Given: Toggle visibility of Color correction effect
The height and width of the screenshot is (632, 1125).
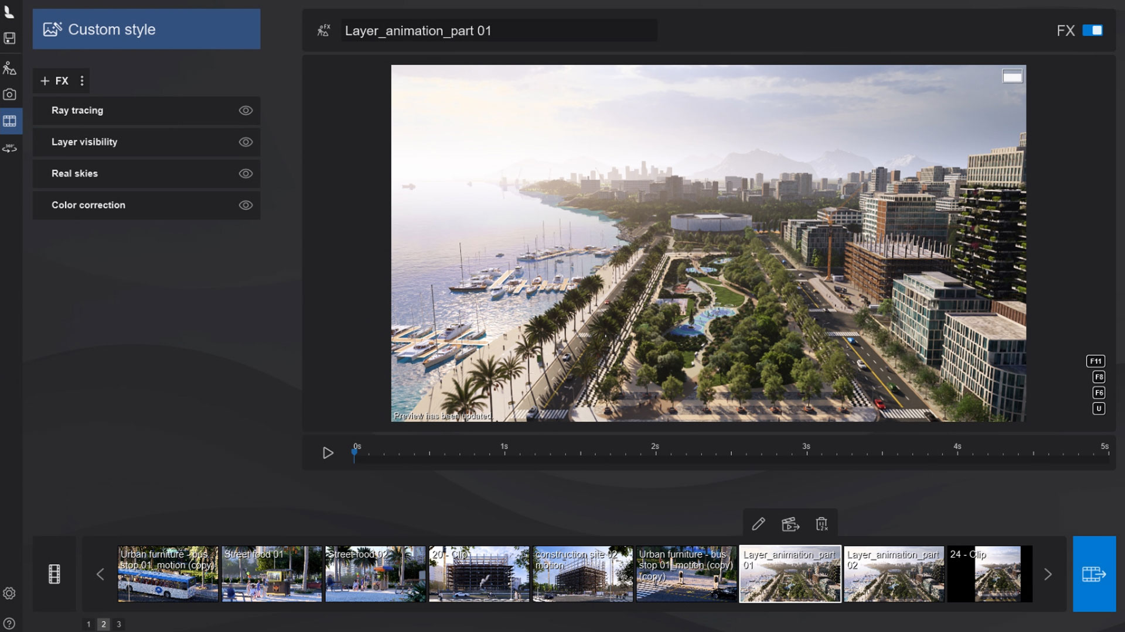Looking at the screenshot, I should (246, 205).
